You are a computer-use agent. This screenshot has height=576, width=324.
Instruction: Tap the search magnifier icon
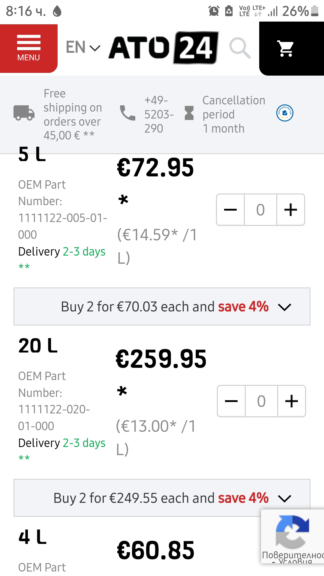pyautogui.click(x=240, y=48)
